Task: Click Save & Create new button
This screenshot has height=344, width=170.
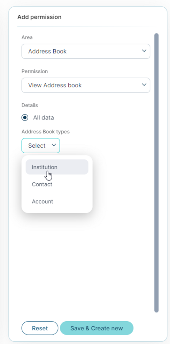Action: [x=96, y=328]
